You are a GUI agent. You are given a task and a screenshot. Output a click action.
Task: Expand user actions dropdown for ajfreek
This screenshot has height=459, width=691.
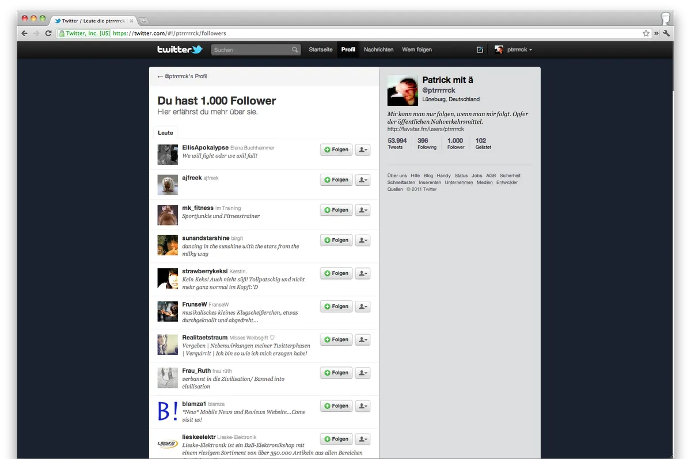pyautogui.click(x=363, y=180)
